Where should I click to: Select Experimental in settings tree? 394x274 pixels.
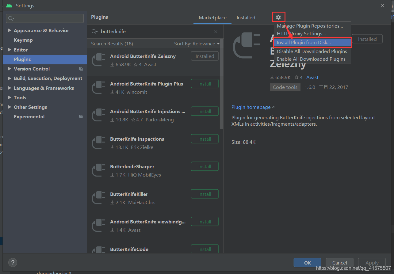29,117
